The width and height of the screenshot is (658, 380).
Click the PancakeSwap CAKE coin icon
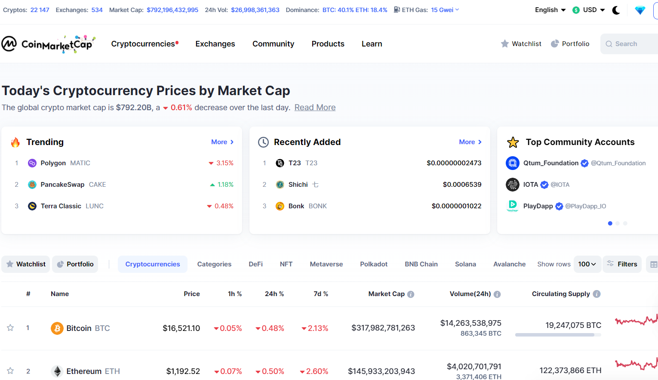(x=32, y=185)
